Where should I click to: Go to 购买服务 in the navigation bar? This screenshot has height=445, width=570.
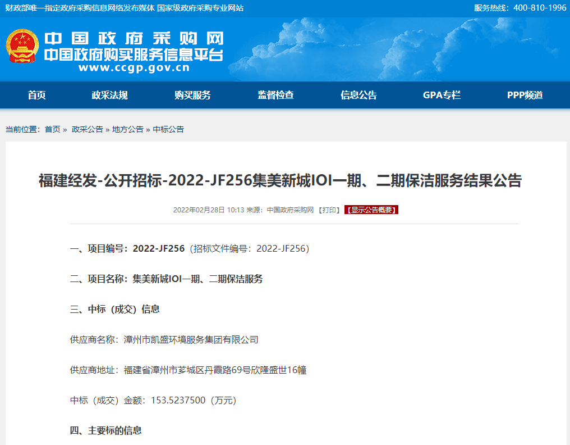(x=192, y=95)
